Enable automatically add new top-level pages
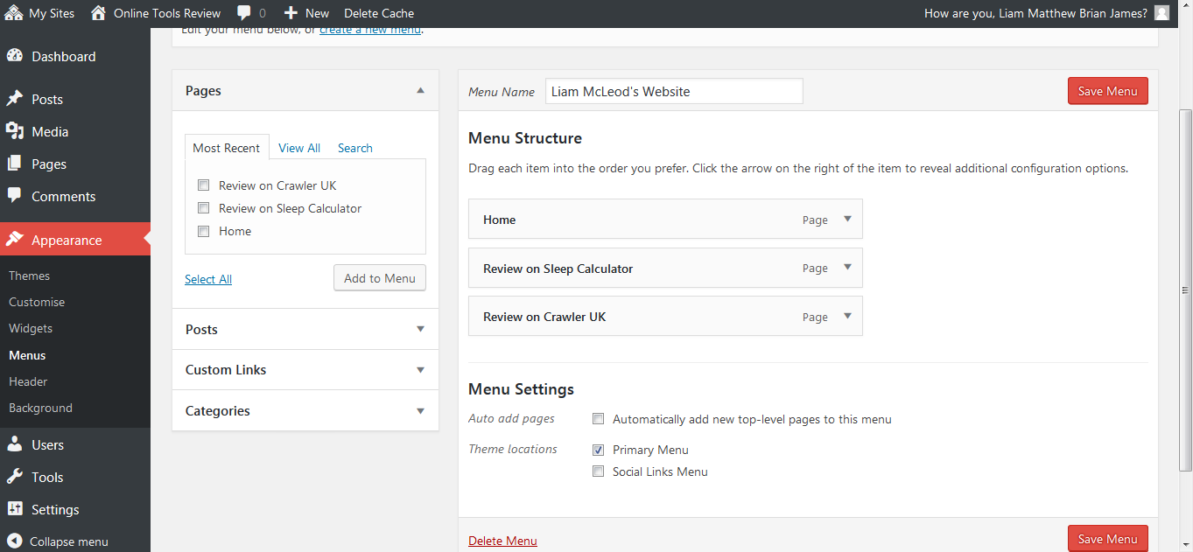The height and width of the screenshot is (552, 1193). (599, 419)
